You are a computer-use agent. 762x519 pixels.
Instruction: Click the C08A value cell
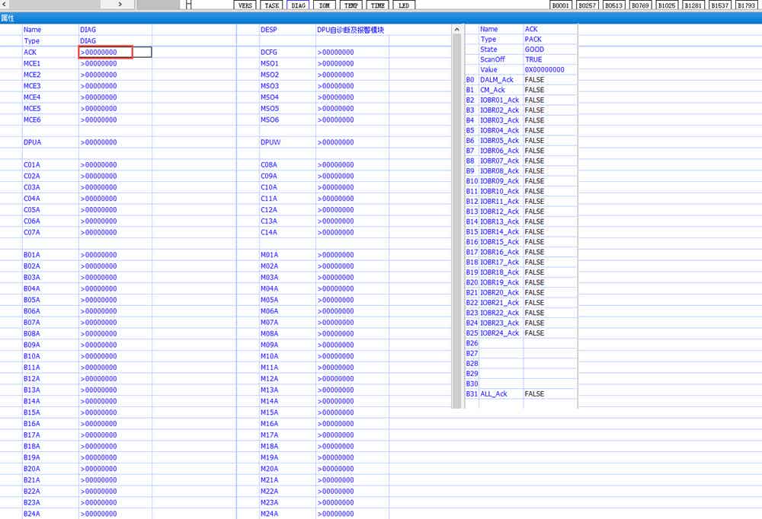[352, 164]
